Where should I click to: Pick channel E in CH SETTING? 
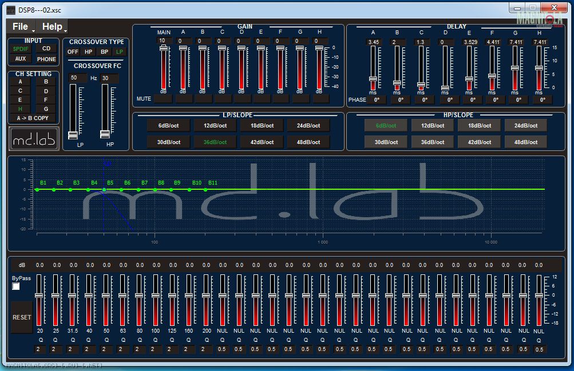click(20, 100)
